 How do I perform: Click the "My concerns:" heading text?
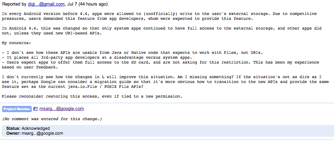tap(16, 43)
